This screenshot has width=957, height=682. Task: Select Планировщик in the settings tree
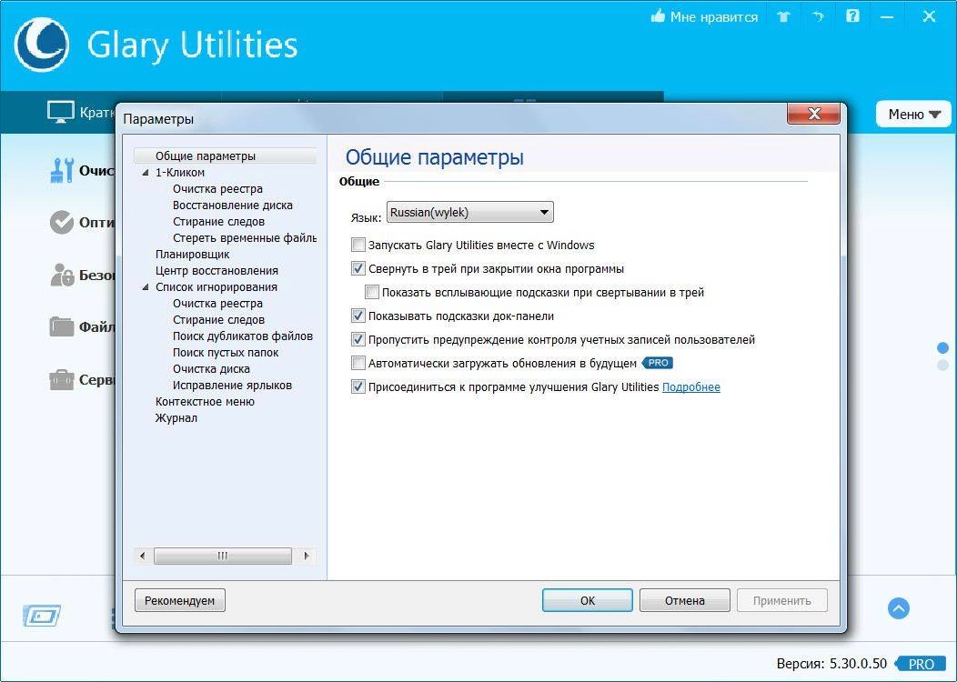click(x=192, y=255)
